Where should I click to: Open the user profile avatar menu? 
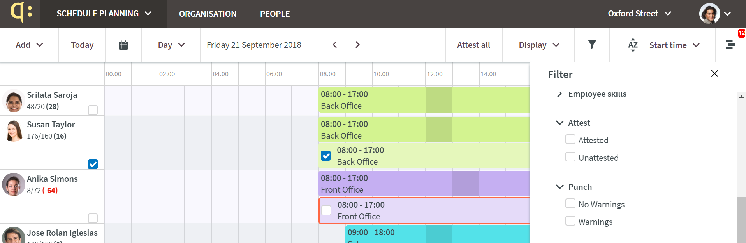tap(709, 14)
